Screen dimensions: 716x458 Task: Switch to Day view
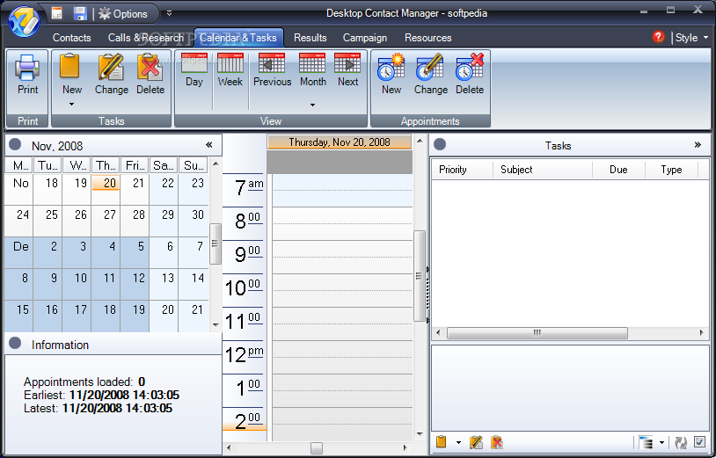[x=194, y=63]
